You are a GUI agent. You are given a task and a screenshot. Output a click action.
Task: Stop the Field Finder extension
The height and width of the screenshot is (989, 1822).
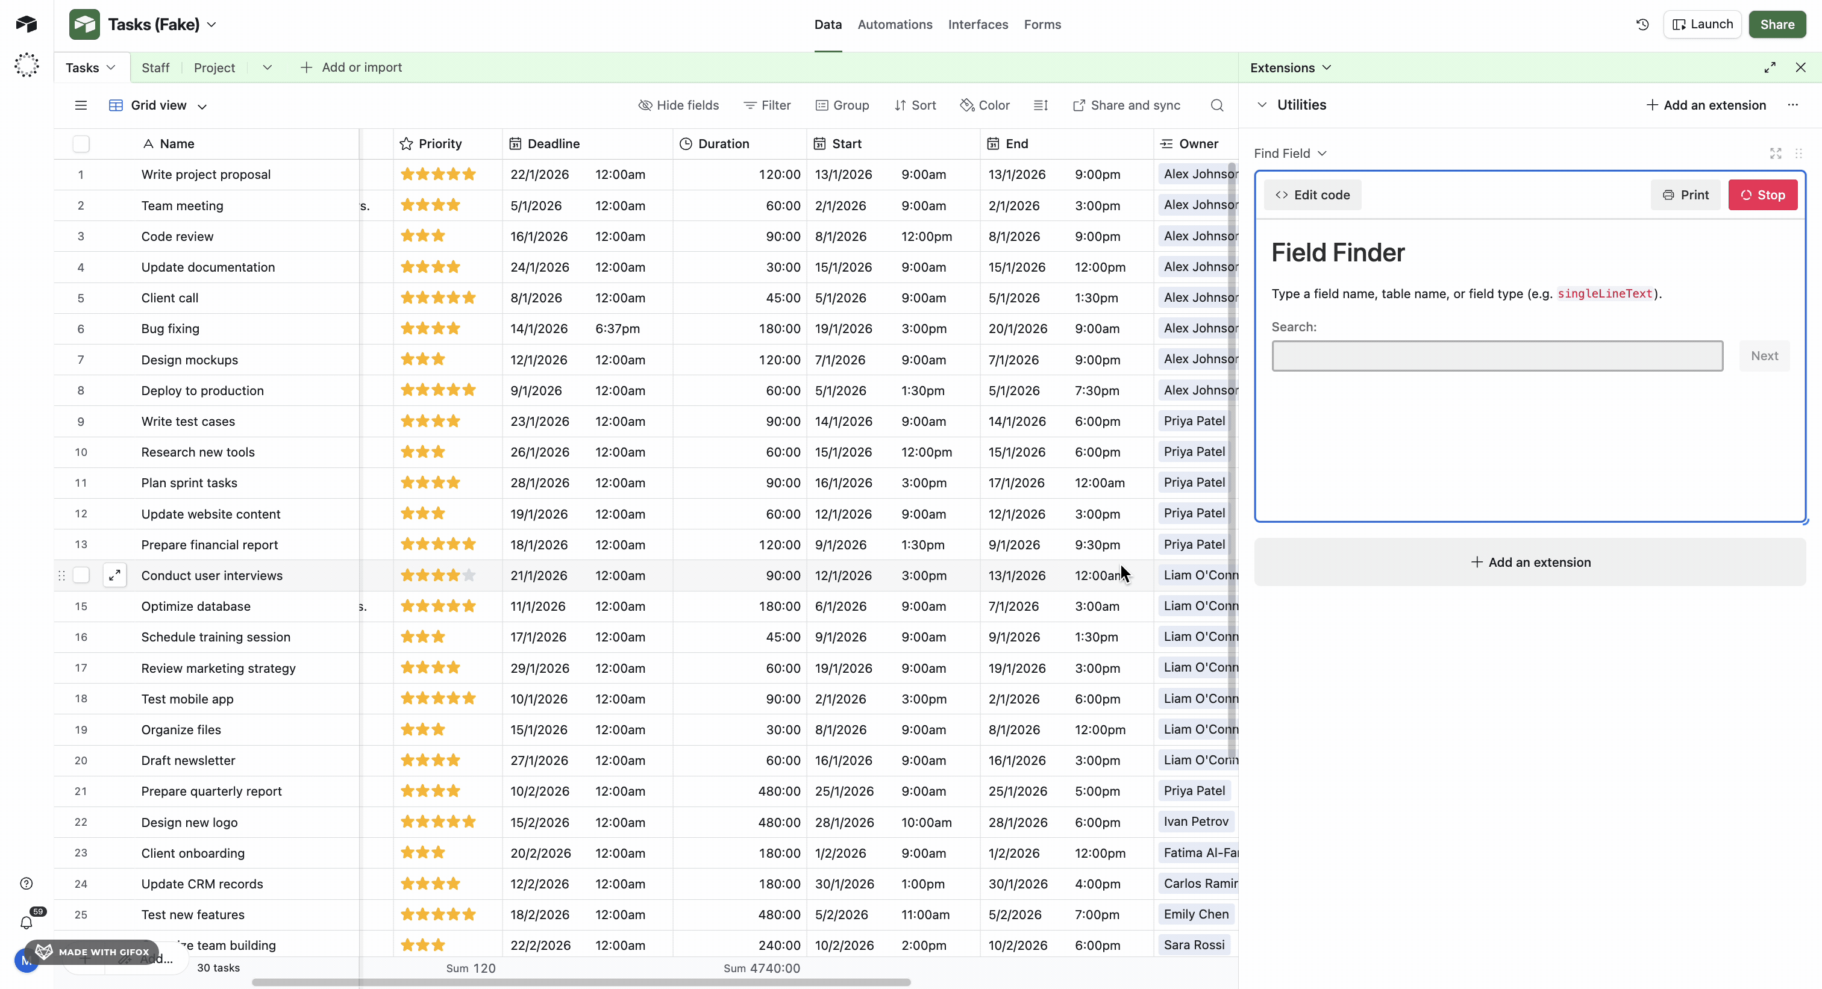[x=1762, y=195]
